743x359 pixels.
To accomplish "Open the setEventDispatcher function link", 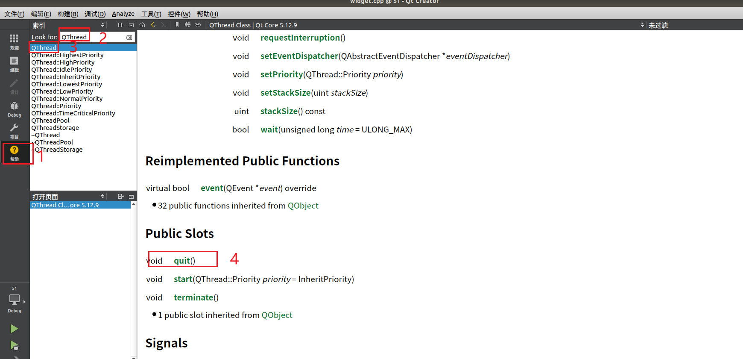I will click(299, 56).
